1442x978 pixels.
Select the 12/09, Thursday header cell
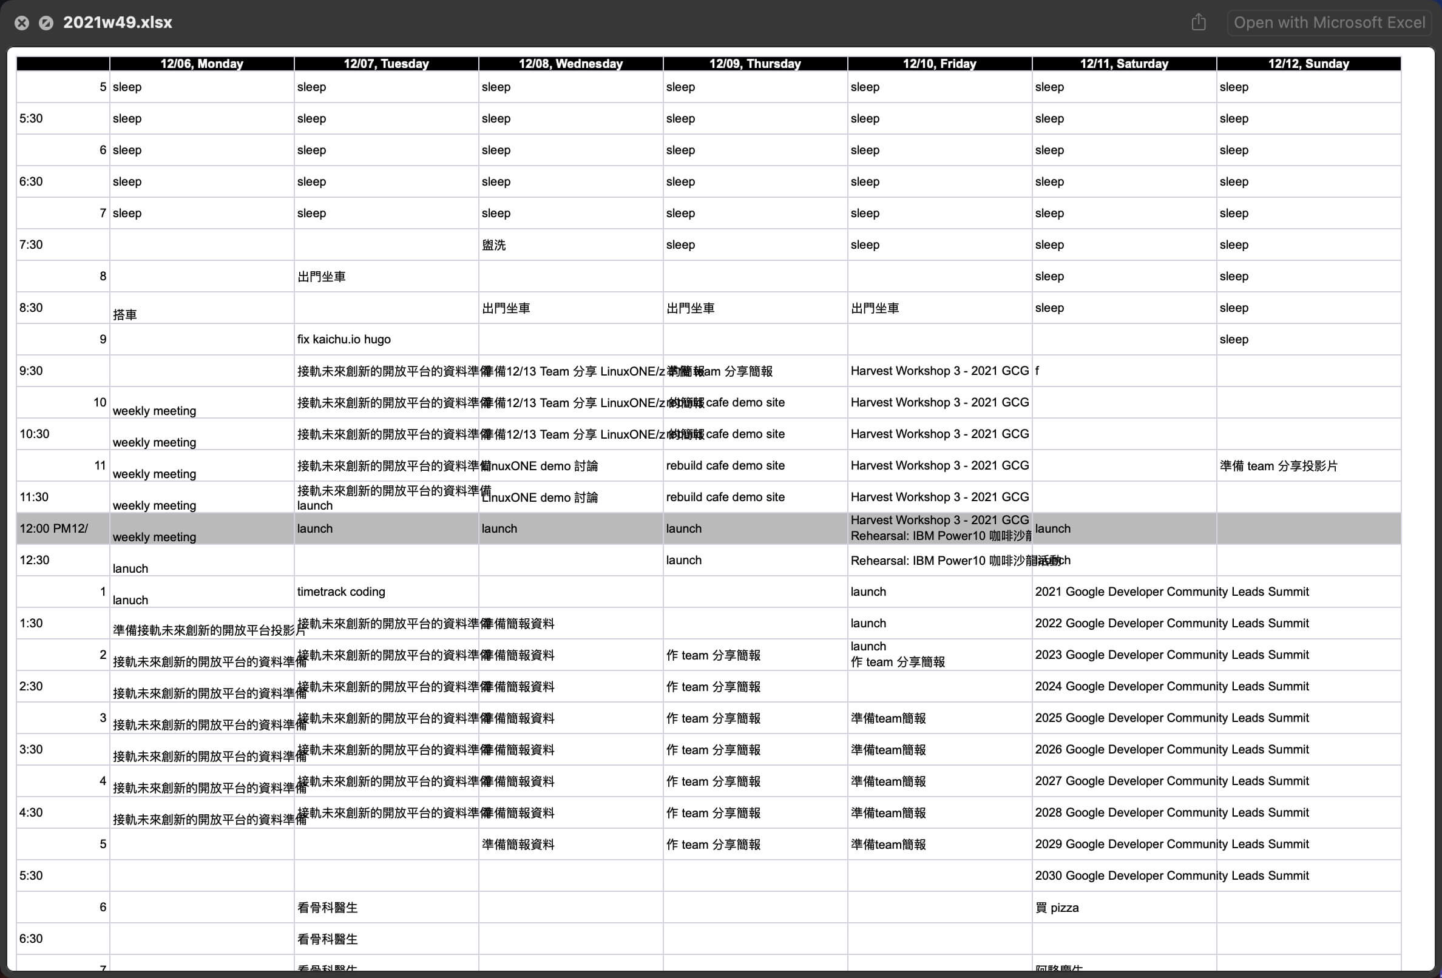click(754, 63)
